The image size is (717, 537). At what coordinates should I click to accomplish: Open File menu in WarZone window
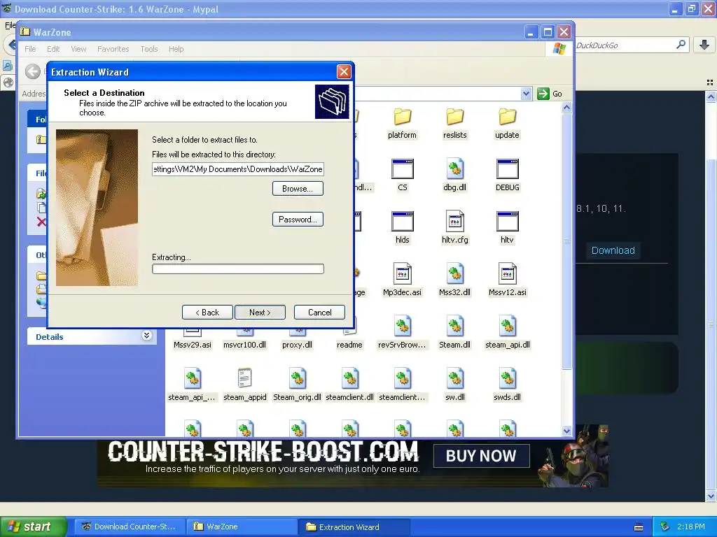coord(30,49)
